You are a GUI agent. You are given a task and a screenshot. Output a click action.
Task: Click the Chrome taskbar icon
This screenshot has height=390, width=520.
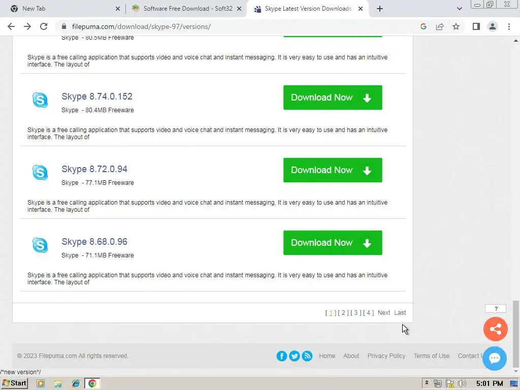click(x=92, y=384)
